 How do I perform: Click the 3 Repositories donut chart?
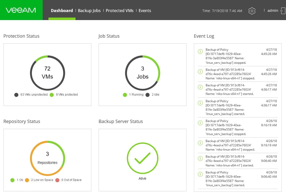coord(47,158)
